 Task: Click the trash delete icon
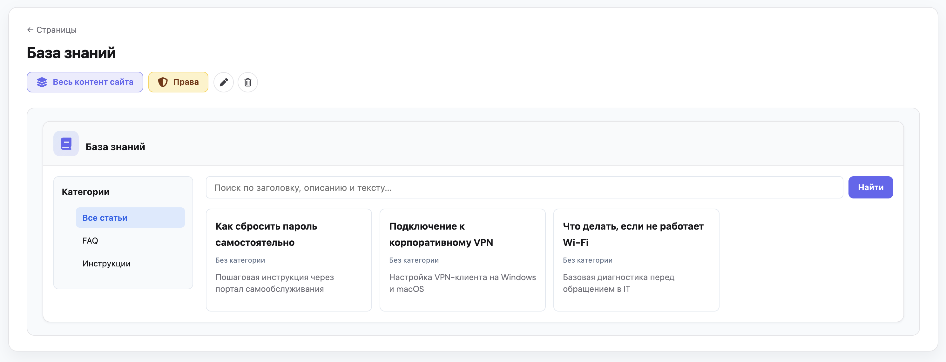248,82
